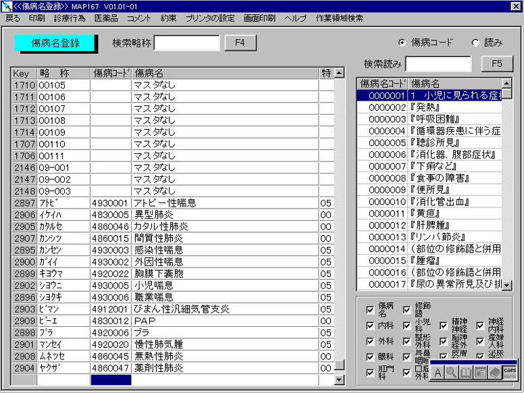This screenshot has height=393, width=524.
Task: Open the プリンタの設定 menu
Action: (x=210, y=18)
